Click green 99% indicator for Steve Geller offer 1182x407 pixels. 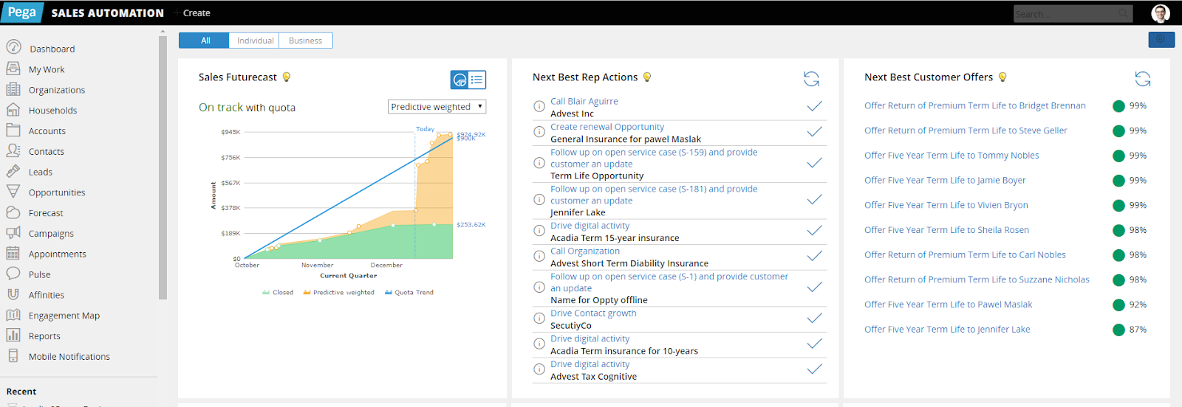pos(1118,131)
